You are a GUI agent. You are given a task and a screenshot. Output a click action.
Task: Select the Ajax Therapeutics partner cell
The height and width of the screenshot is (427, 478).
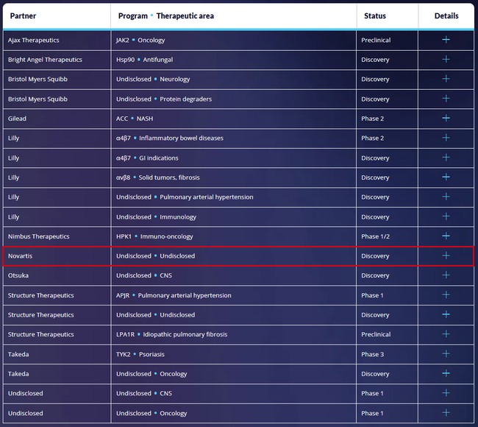tap(57, 40)
